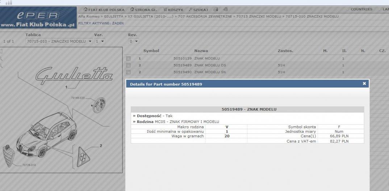The height and width of the screenshot is (191, 389).
Task: Click Nazwa column header
Action: [x=201, y=51]
